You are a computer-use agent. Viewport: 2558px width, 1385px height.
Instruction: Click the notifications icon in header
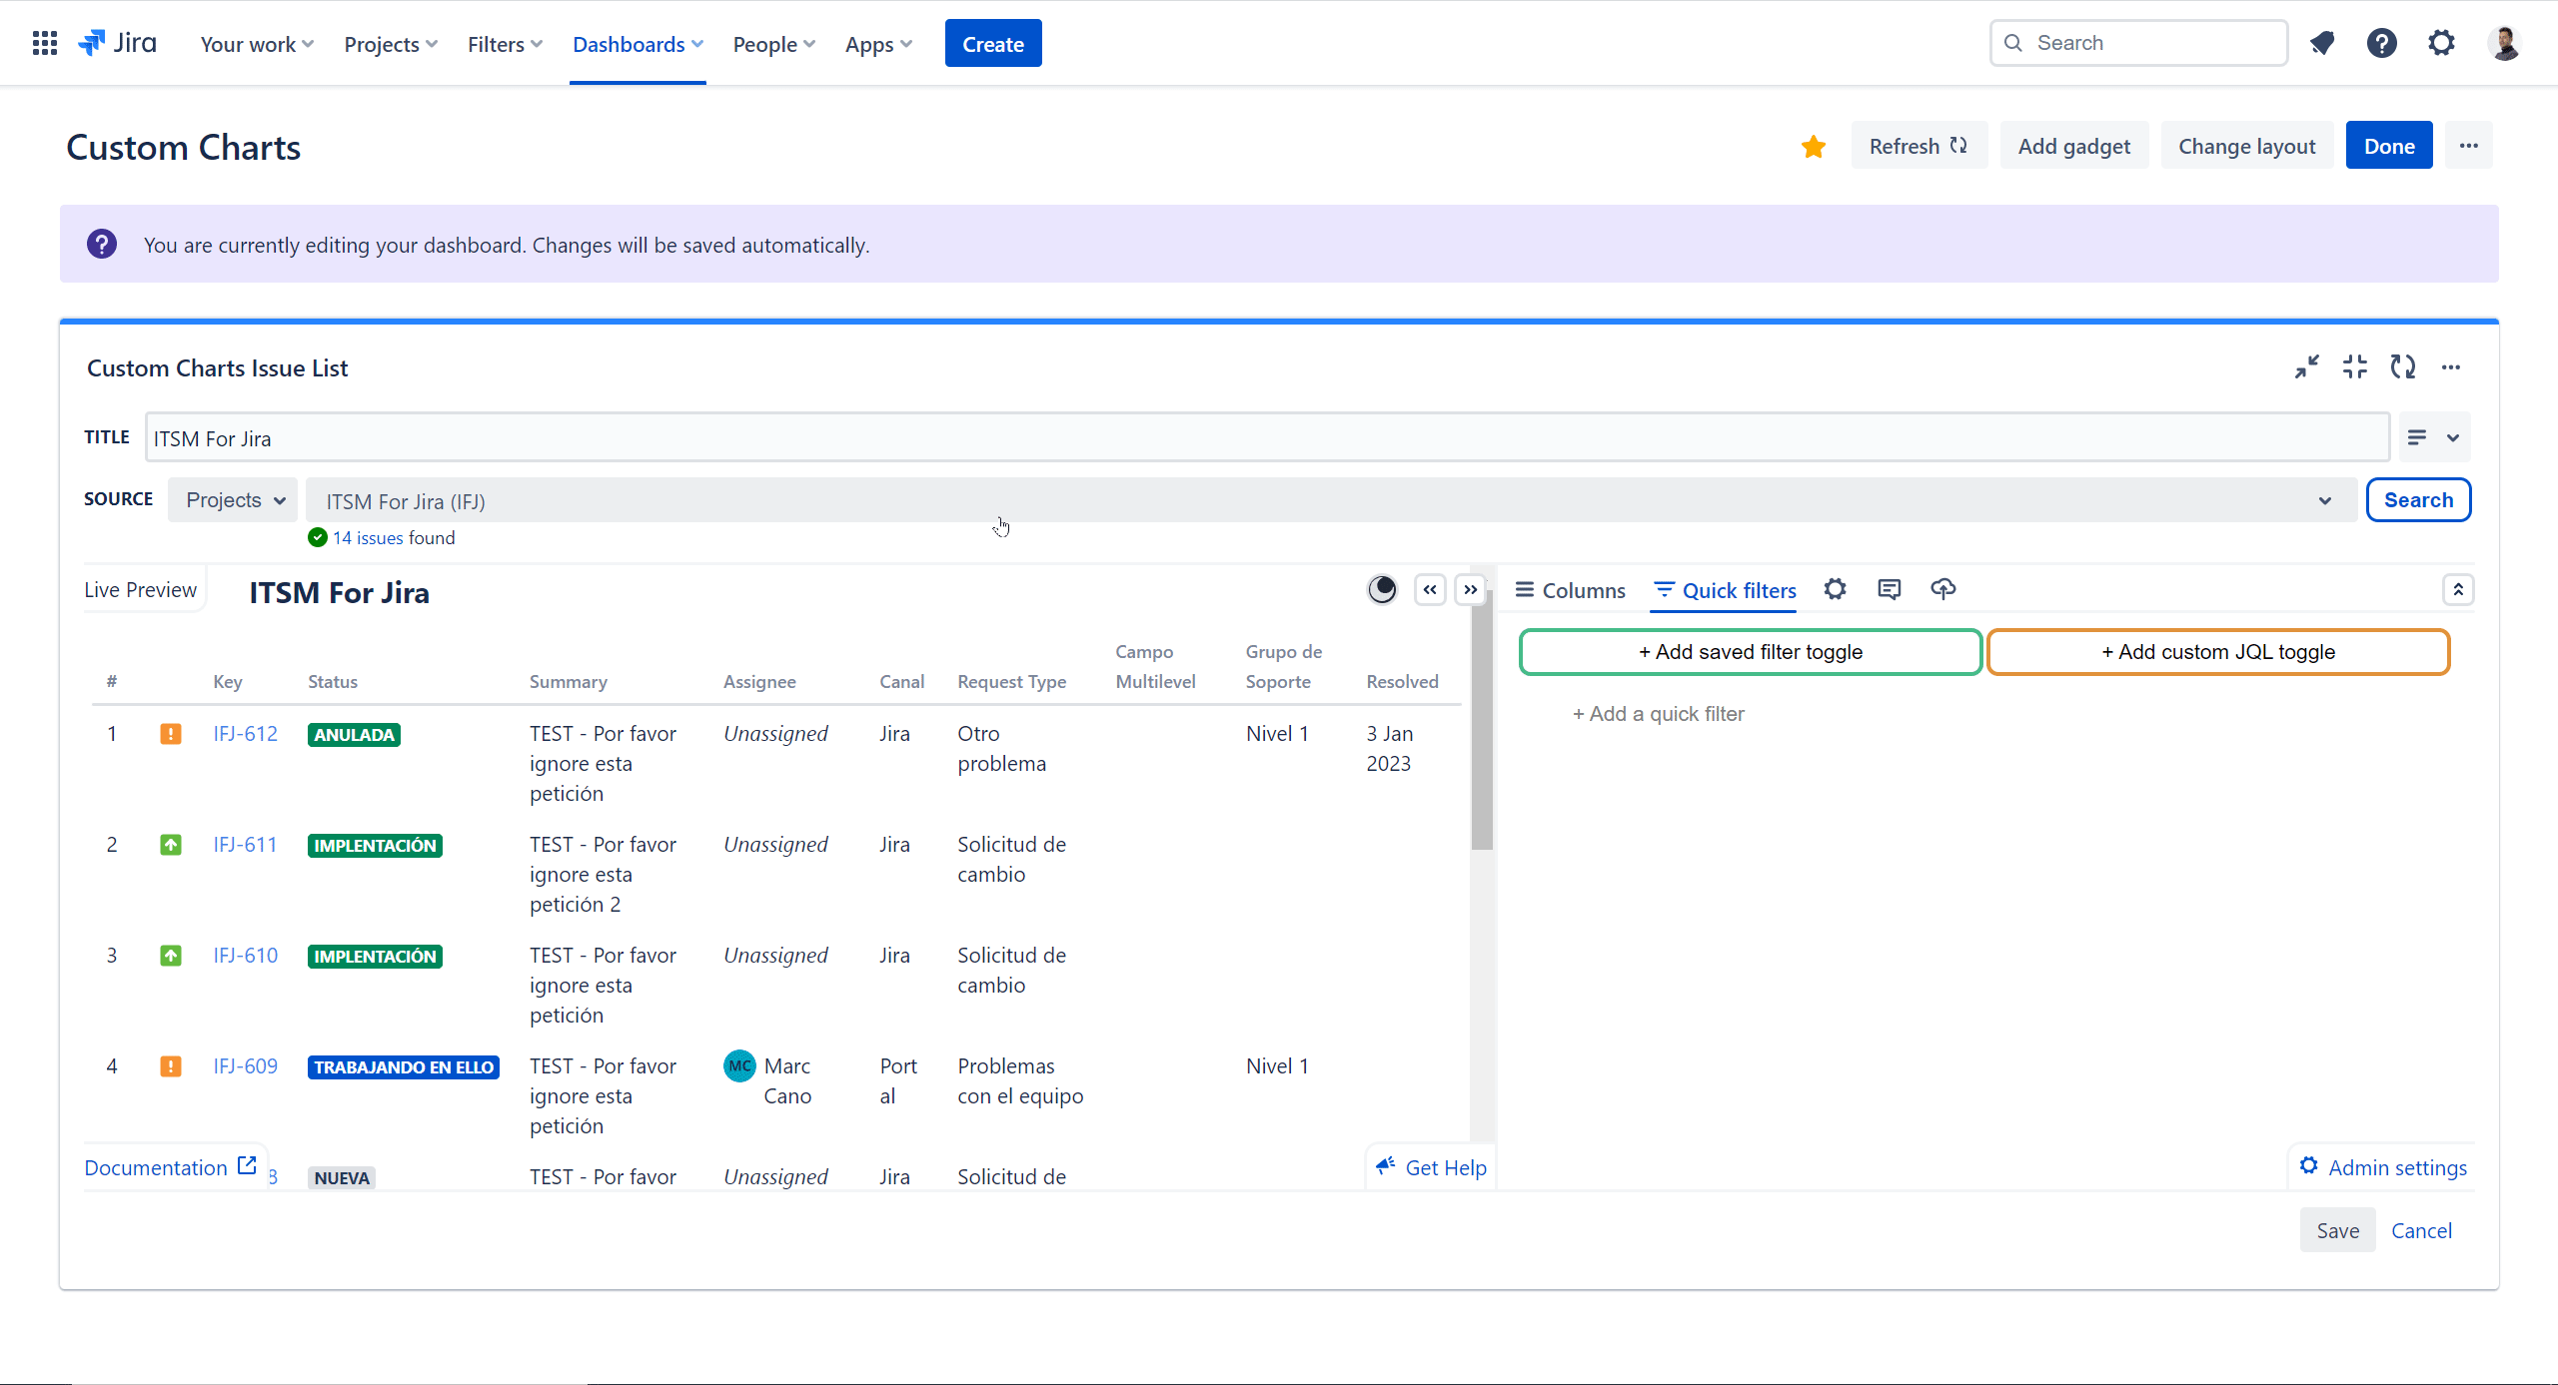click(x=2322, y=43)
